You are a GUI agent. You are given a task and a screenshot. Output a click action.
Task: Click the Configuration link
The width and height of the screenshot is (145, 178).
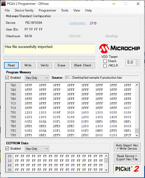(78, 23)
